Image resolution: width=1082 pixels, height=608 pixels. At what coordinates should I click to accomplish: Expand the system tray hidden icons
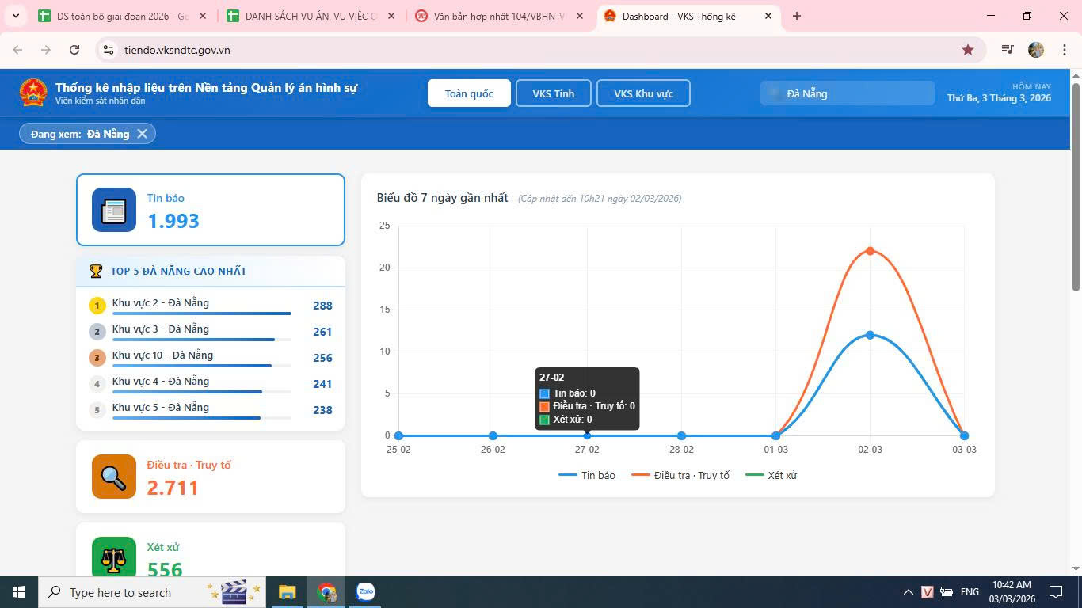pyautogui.click(x=908, y=592)
